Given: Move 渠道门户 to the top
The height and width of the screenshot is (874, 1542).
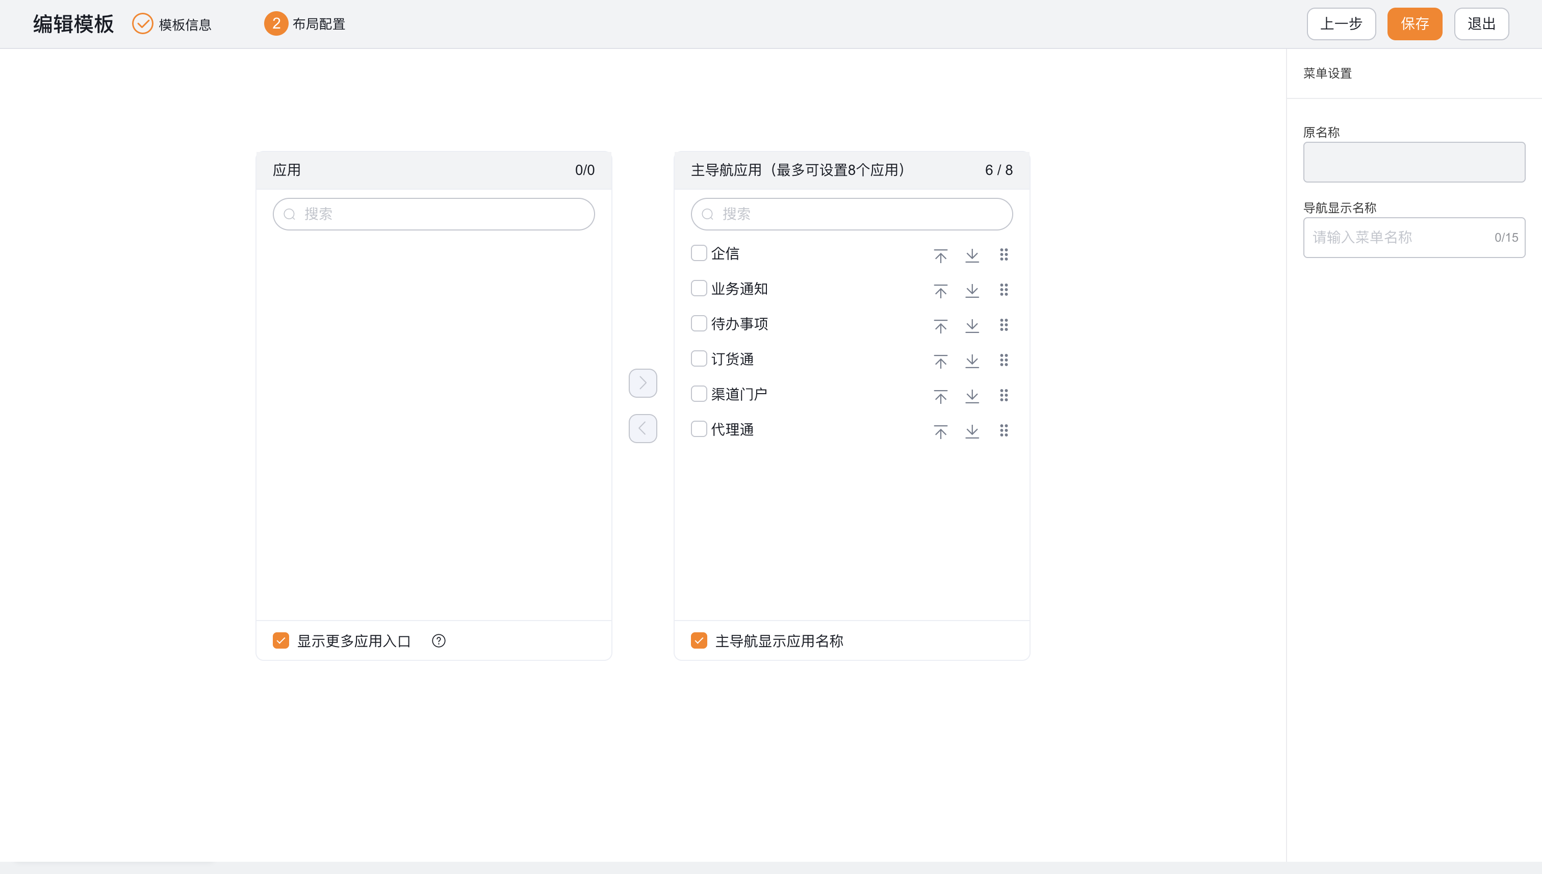Looking at the screenshot, I should point(940,396).
